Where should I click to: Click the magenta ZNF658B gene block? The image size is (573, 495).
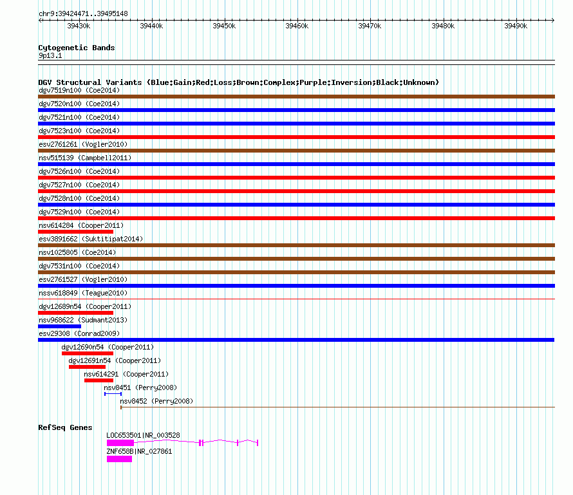click(119, 459)
